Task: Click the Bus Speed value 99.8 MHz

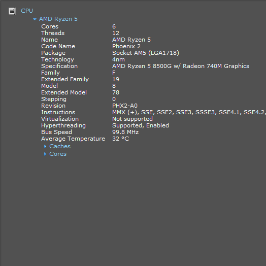Action: (125, 132)
